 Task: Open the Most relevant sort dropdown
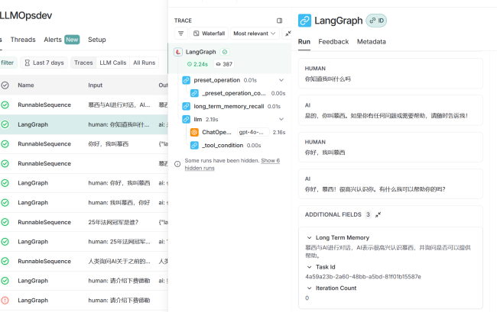click(x=255, y=34)
